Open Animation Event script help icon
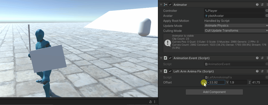268x105 pixels. [x=257, y=58]
